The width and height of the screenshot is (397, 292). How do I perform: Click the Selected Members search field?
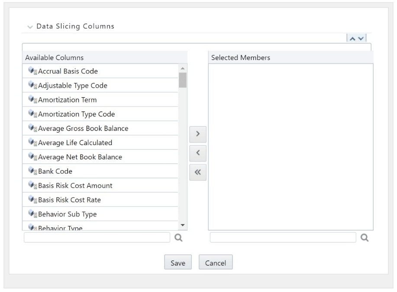point(283,238)
